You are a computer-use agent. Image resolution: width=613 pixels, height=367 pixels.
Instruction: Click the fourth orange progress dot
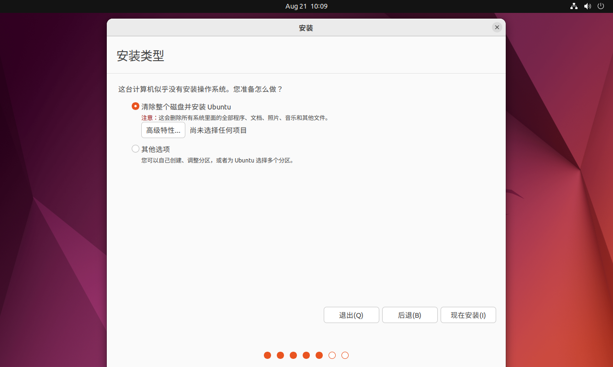click(x=306, y=355)
